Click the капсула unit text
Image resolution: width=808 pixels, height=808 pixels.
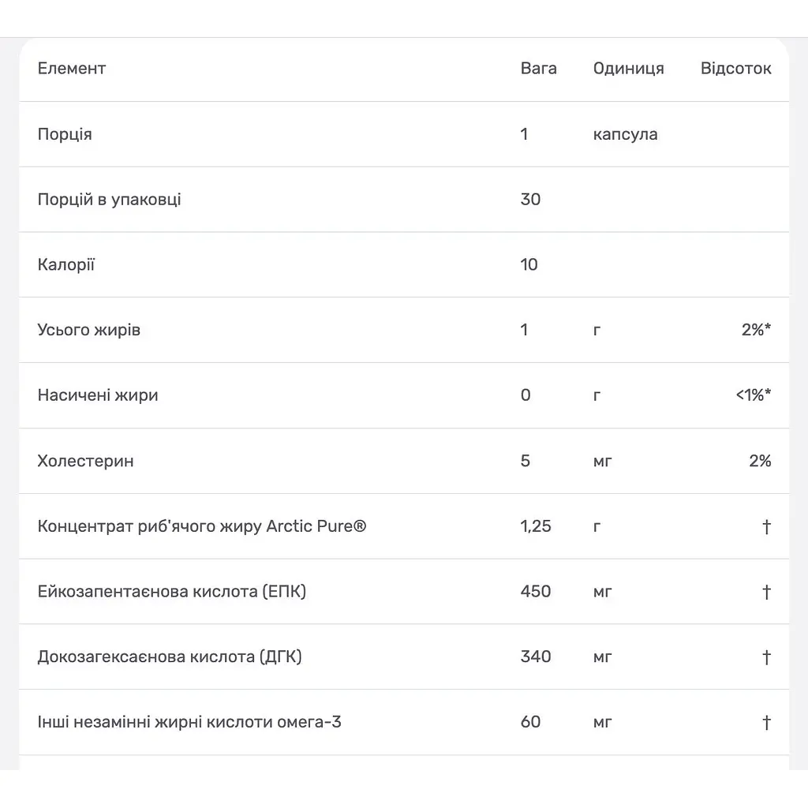pos(625,134)
